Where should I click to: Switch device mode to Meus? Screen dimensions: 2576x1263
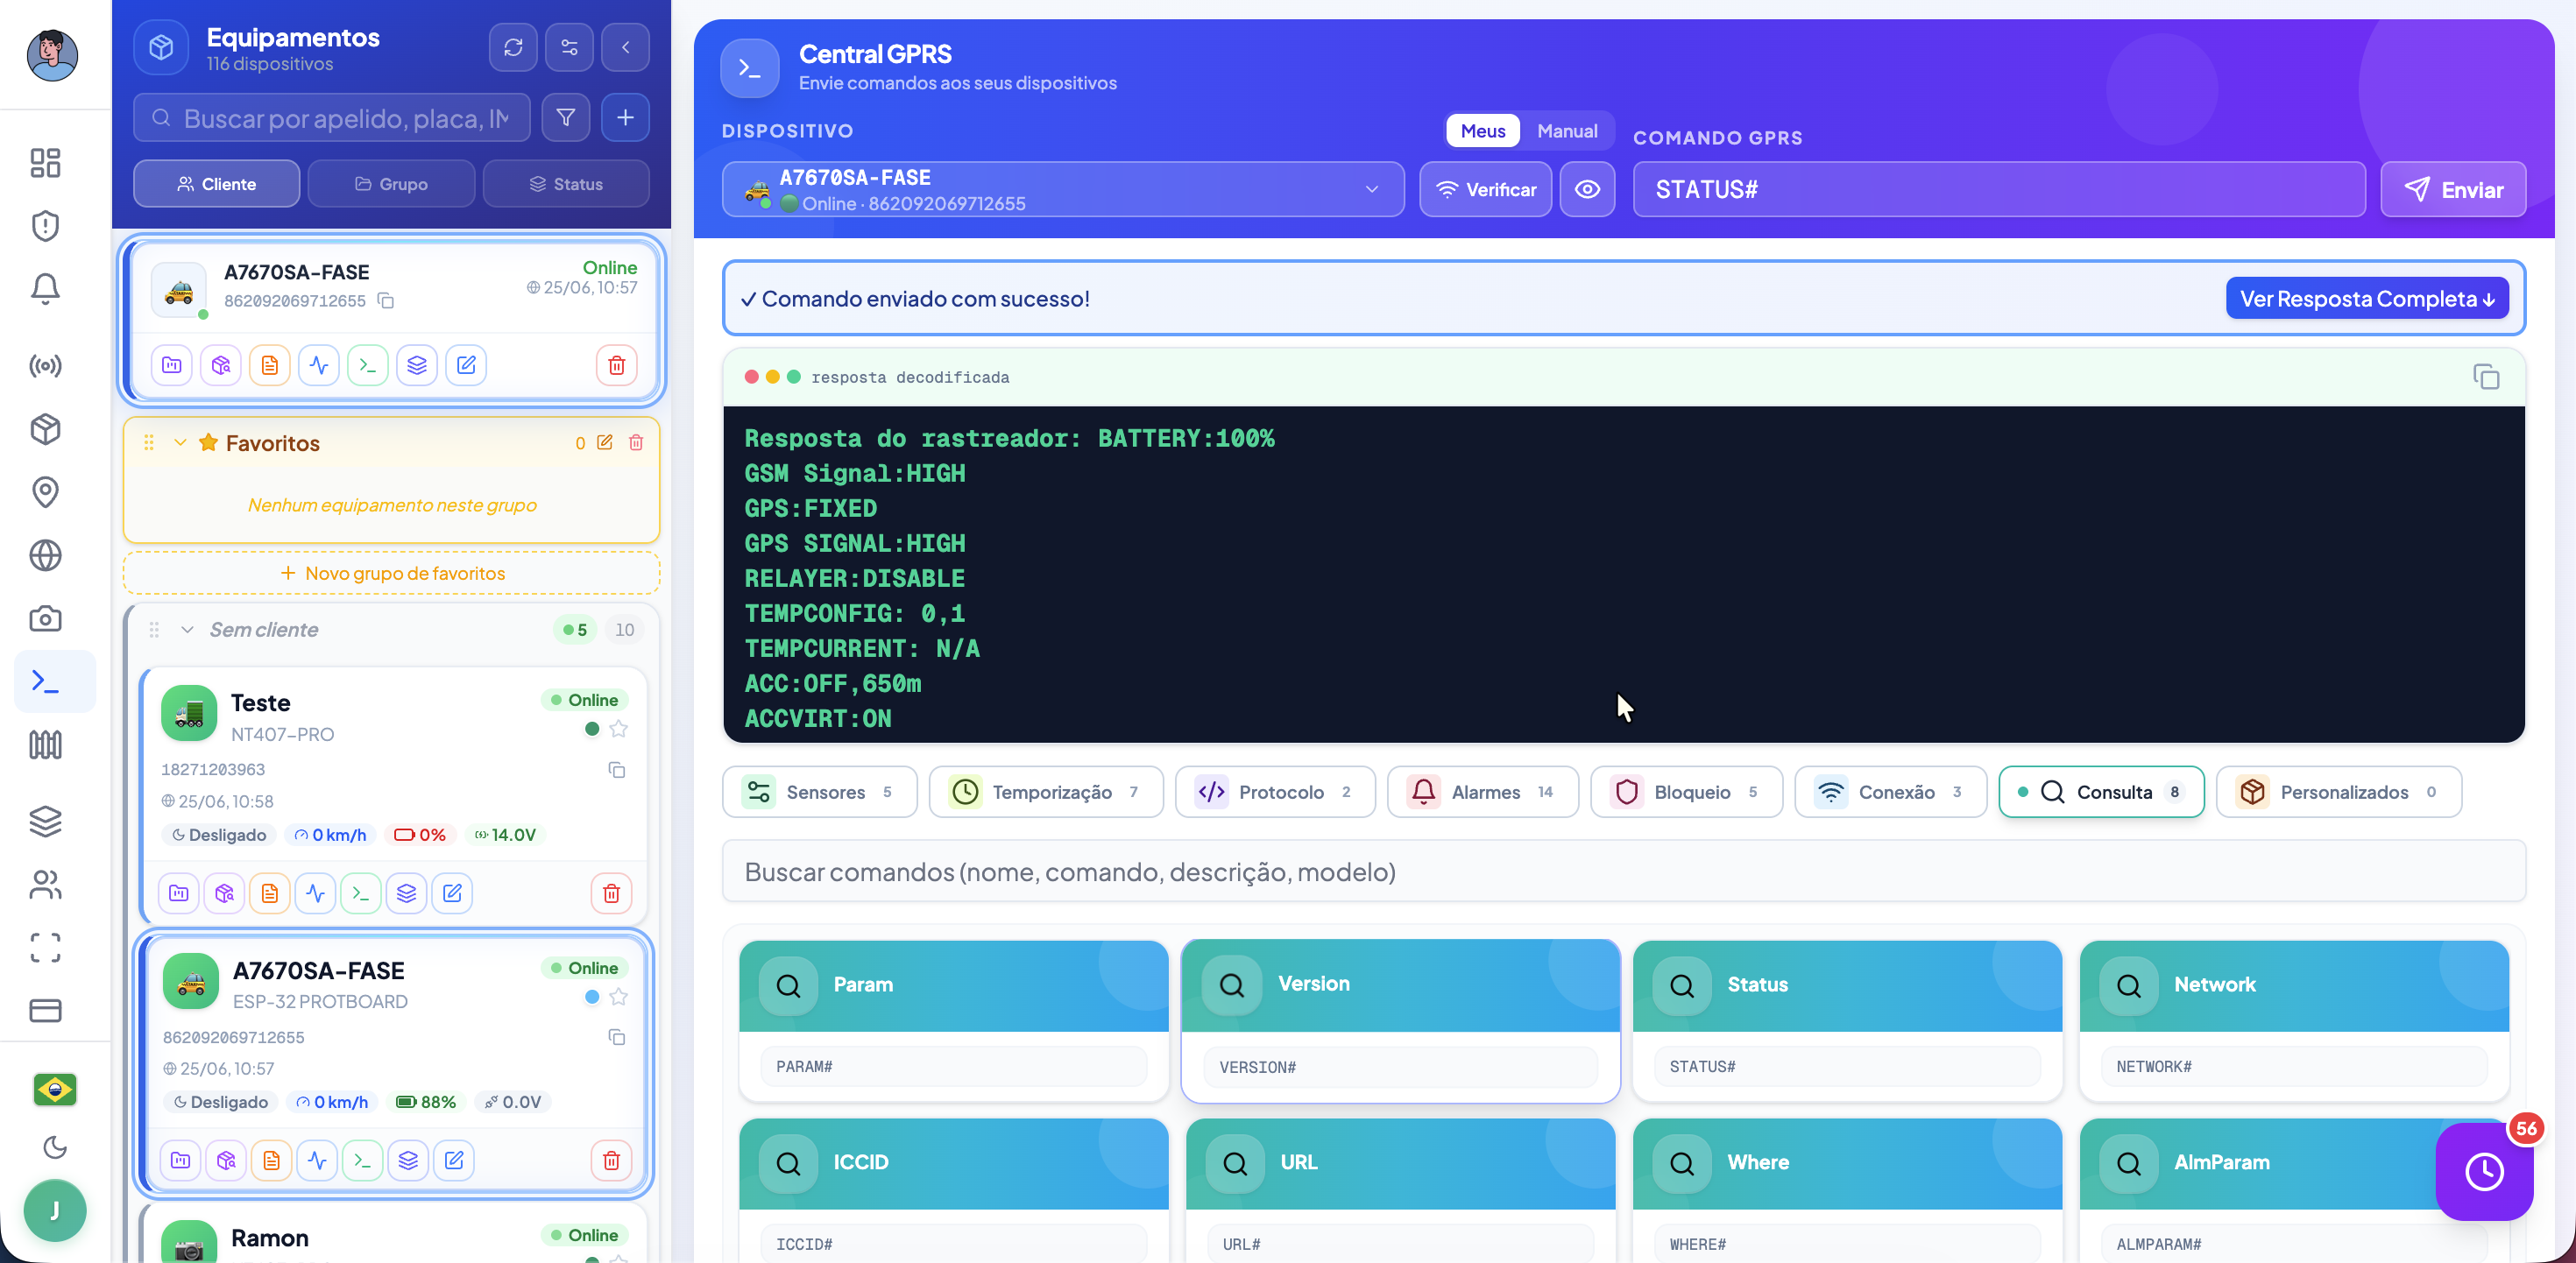point(1482,131)
